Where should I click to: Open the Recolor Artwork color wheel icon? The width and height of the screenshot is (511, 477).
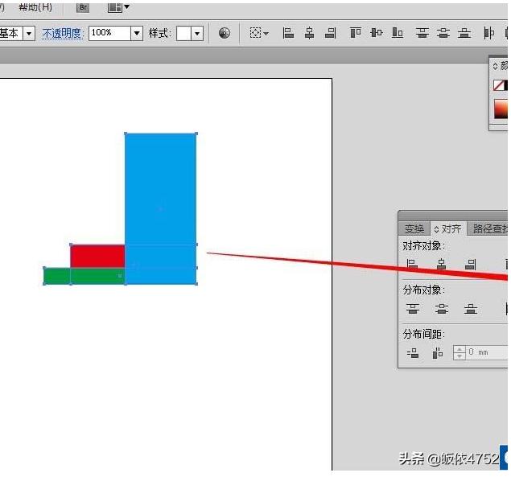tap(225, 33)
